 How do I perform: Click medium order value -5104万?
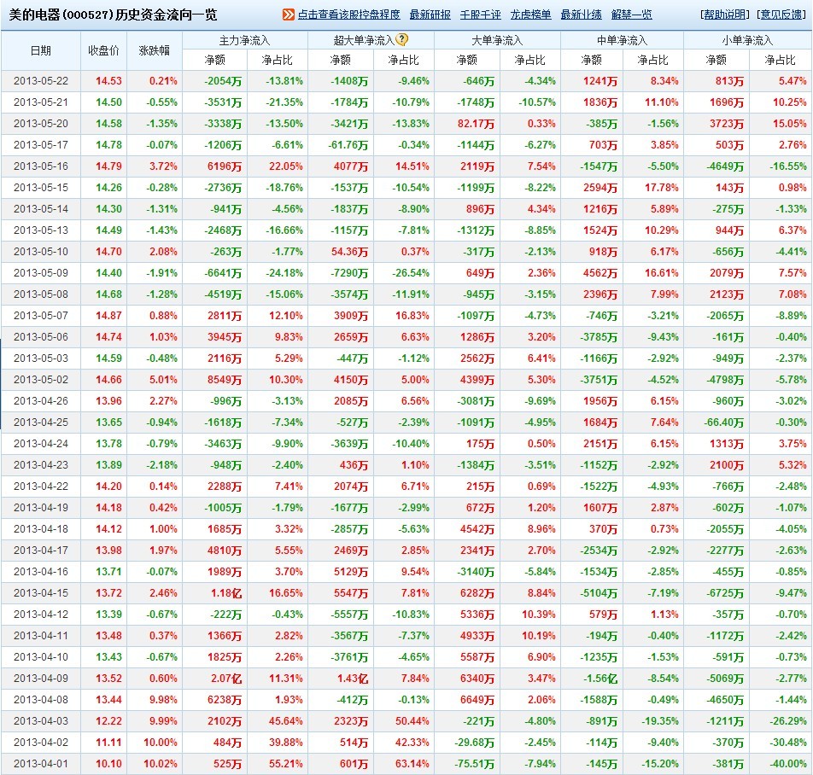[x=599, y=592]
